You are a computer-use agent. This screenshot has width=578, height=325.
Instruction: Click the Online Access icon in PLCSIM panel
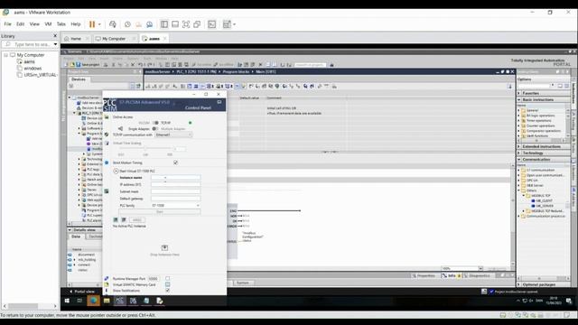[107, 116]
